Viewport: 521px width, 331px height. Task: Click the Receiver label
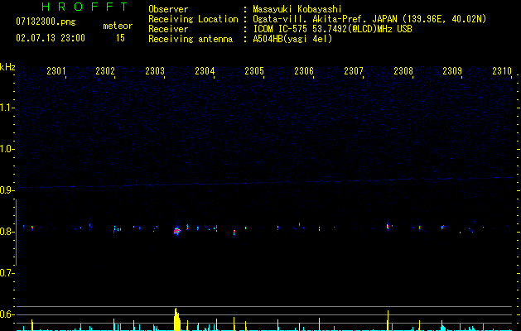168,29
